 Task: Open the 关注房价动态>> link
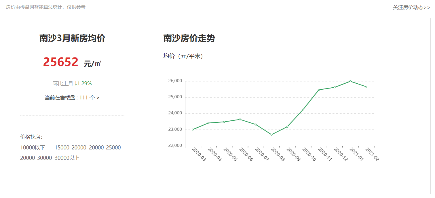[411, 7]
